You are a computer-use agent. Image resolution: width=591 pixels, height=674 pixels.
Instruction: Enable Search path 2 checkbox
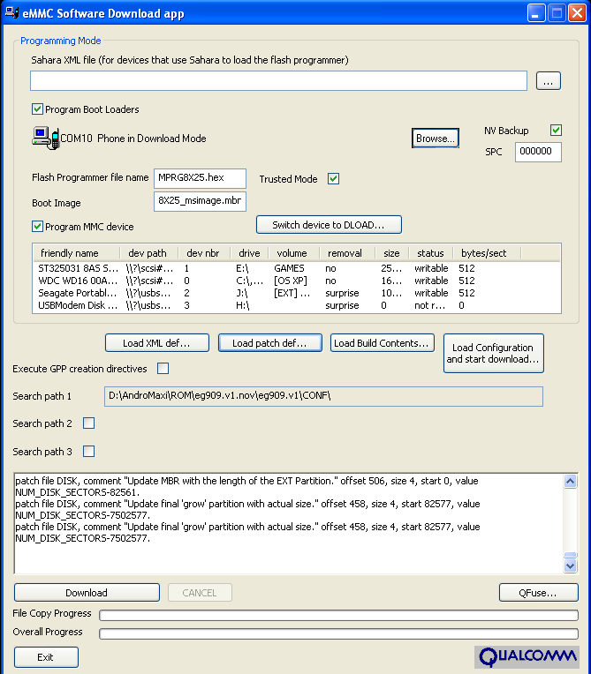pyautogui.click(x=88, y=423)
